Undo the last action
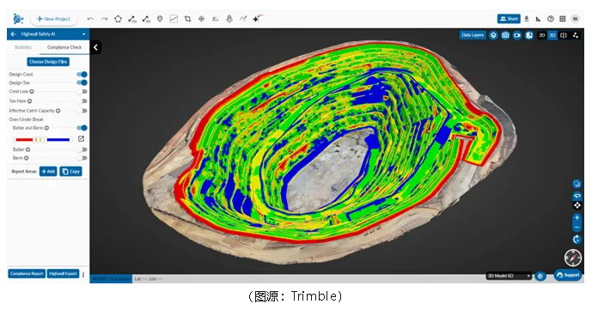Screen dimensions: 598x310 pos(90,19)
